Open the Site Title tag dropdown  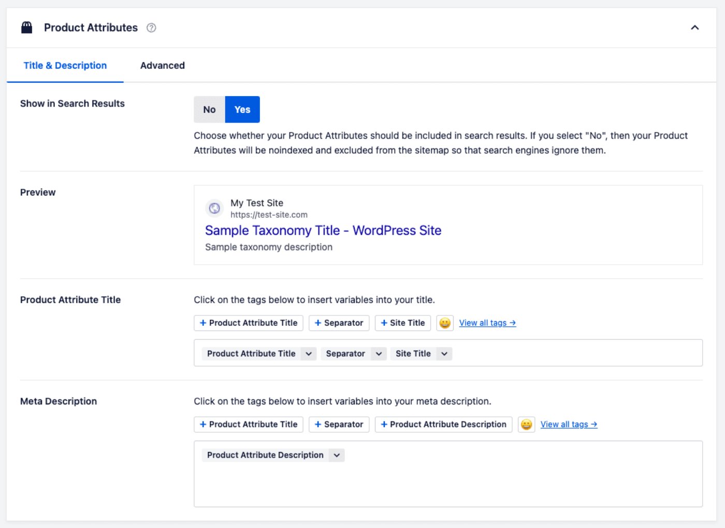coord(444,354)
